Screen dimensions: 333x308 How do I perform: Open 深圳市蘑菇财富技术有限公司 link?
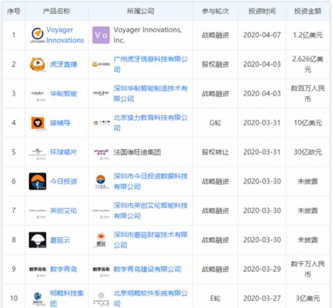[151, 240]
